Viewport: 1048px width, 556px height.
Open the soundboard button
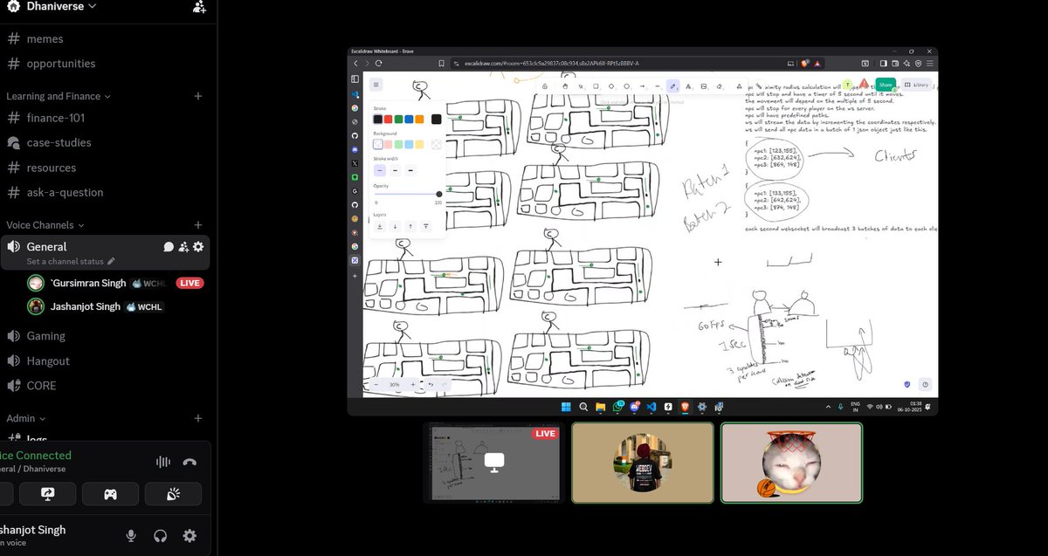(173, 494)
